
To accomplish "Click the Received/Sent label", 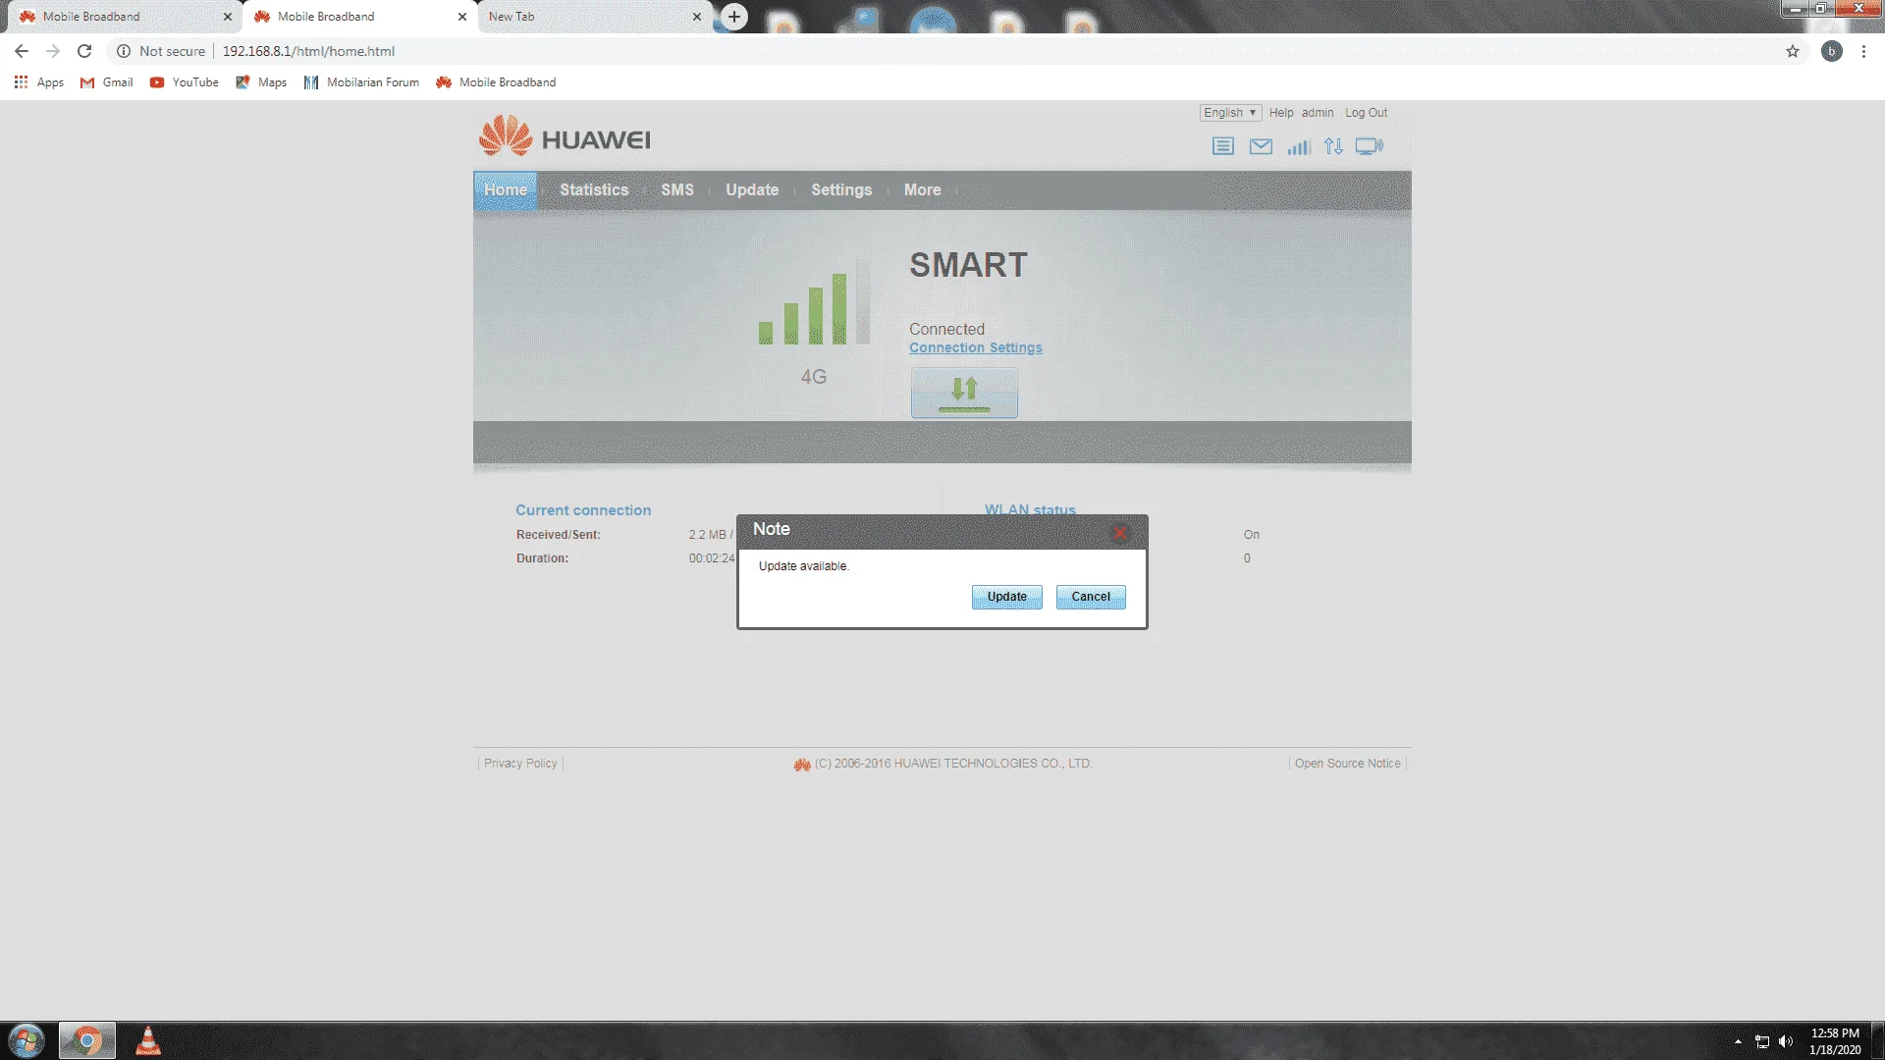I will [559, 535].
